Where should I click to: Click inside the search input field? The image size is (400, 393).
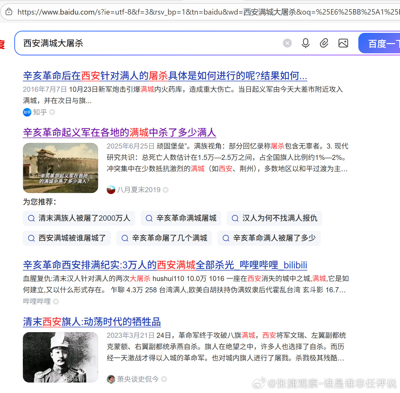(134, 43)
